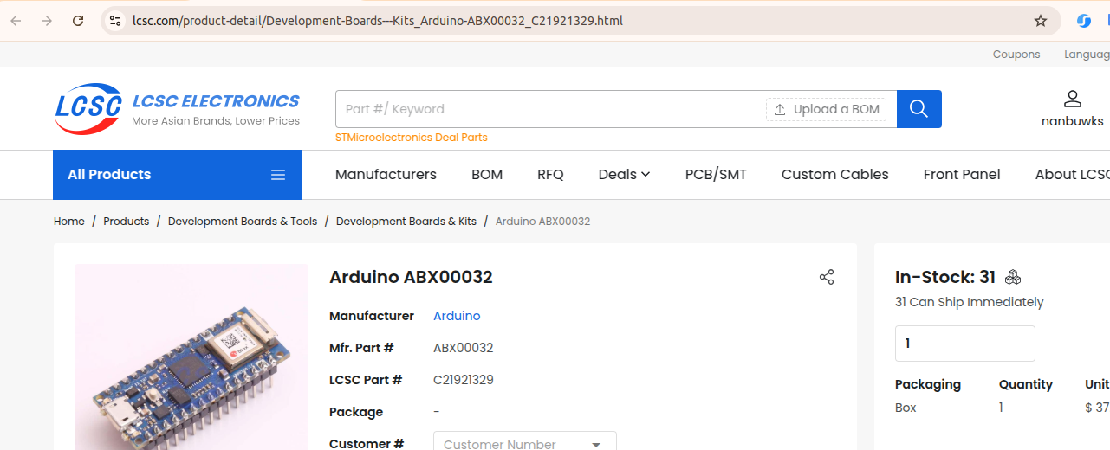Image resolution: width=1110 pixels, height=450 pixels.
Task: Open the Language selector at top
Action: pyautogui.click(x=1087, y=55)
